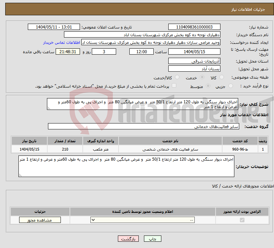Image resolution: width=274 pixels, height=248 pixels.
Task: Toggle the اسناد خزانه اسلامی payment checkbox
Action: 174,86
